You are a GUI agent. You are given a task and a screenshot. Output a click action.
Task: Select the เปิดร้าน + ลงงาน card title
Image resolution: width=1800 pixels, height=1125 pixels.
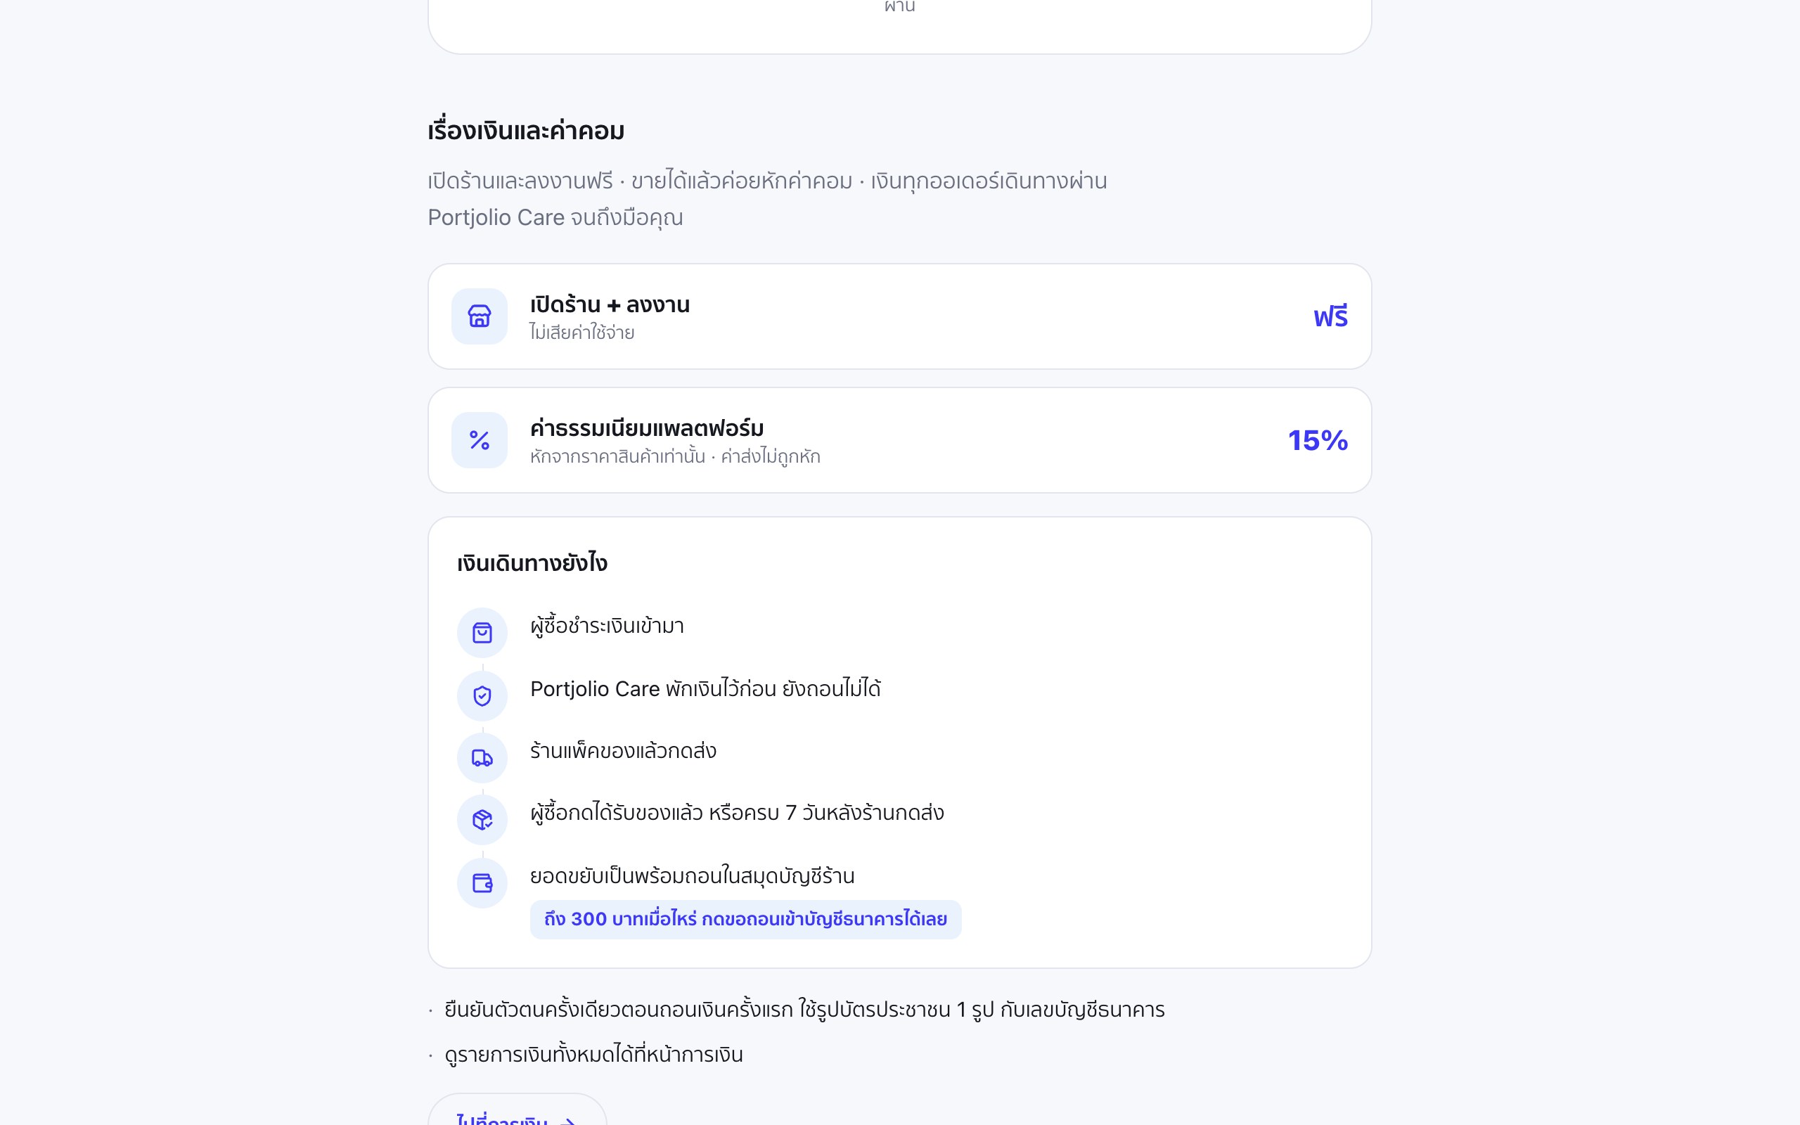coord(610,304)
